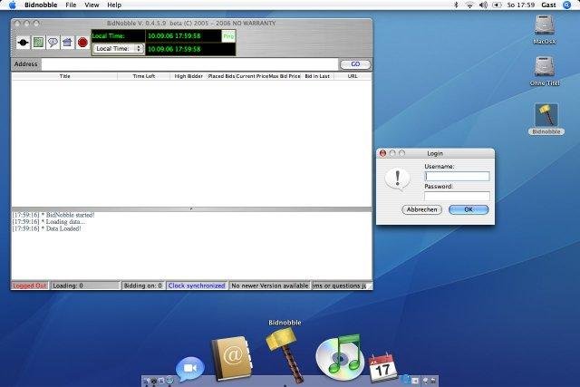Click the Max Bid Price column header

tap(285, 76)
